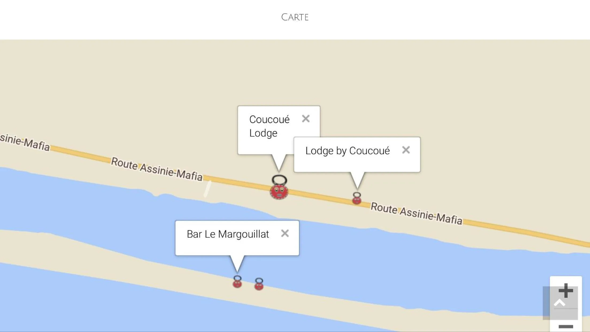This screenshot has width=590, height=332.
Task: Select the Bar Le Margouillat label text
Action: [228, 234]
